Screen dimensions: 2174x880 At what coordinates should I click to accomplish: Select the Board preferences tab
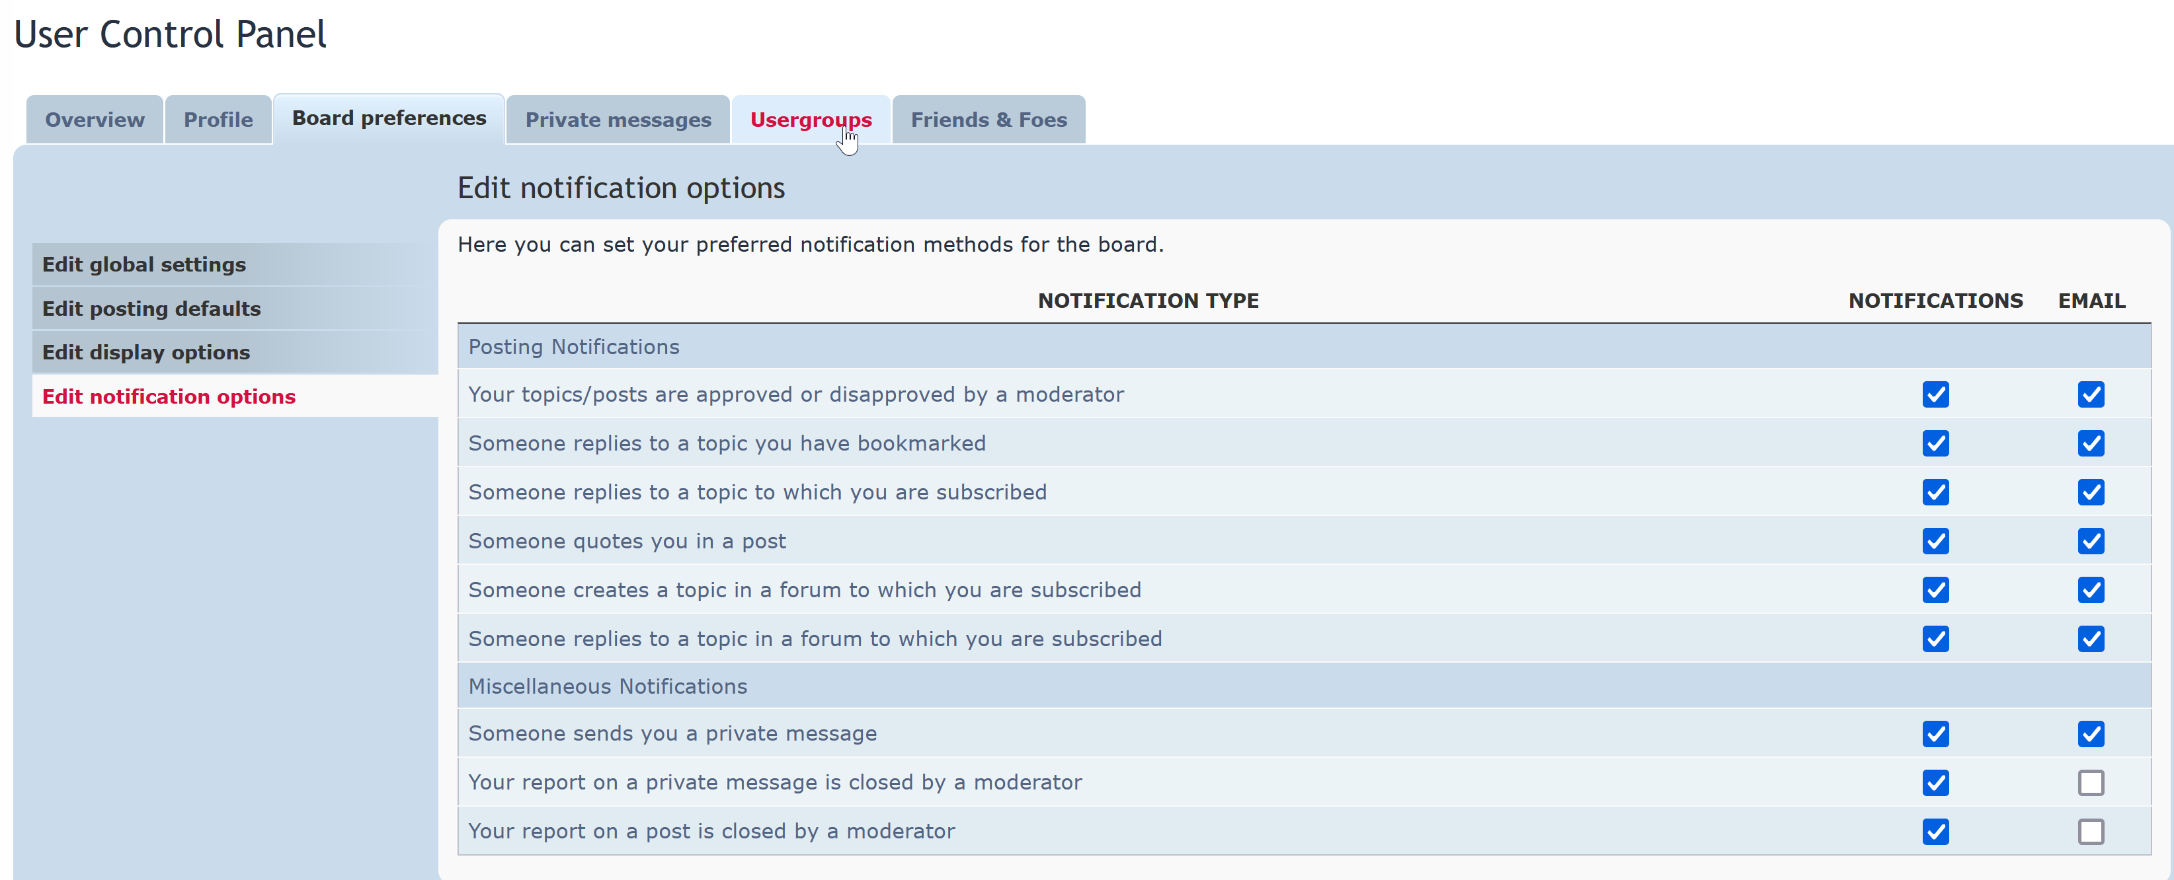388,118
